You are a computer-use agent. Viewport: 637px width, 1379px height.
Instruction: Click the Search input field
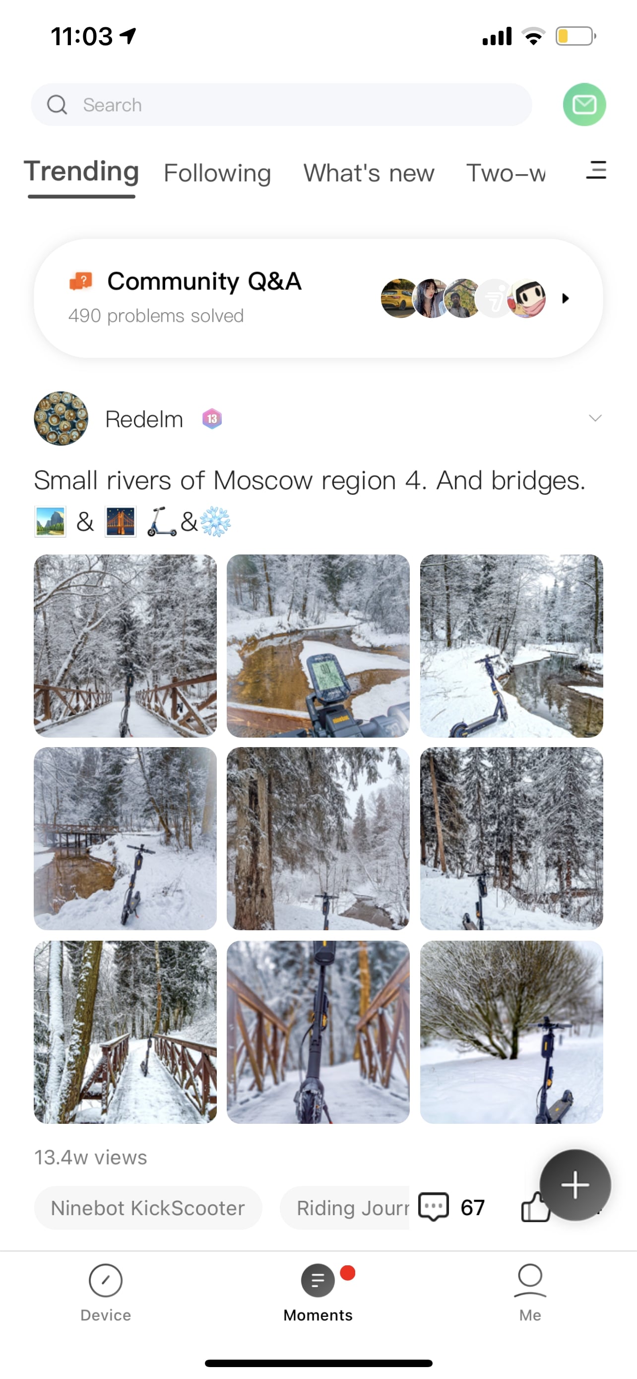[281, 104]
